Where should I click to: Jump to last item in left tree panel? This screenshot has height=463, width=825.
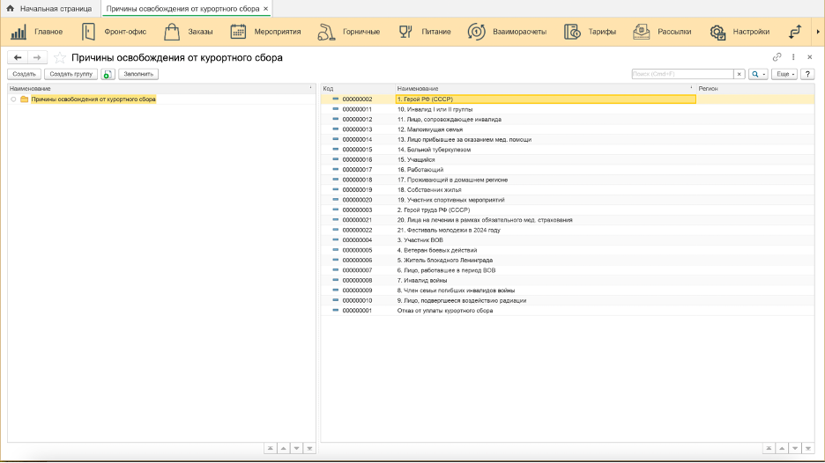(309, 448)
